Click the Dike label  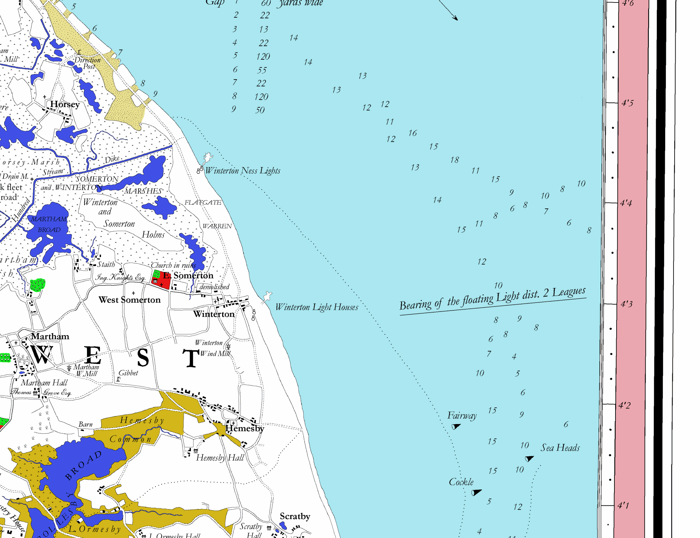112,159
